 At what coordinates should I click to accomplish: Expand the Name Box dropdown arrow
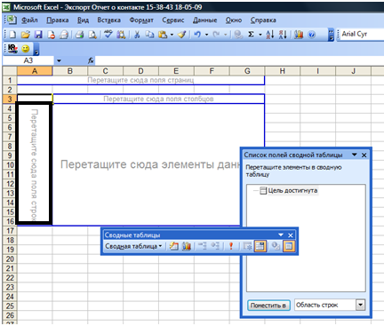pyautogui.click(x=59, y=60)
